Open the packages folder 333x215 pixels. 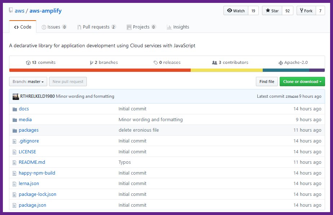point(29,130)
